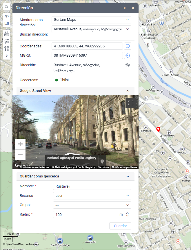The image size is (191, 250).
Task: Click the copy address icon beside Dirección
Action: pyautogui.click(x=127, y=65)
